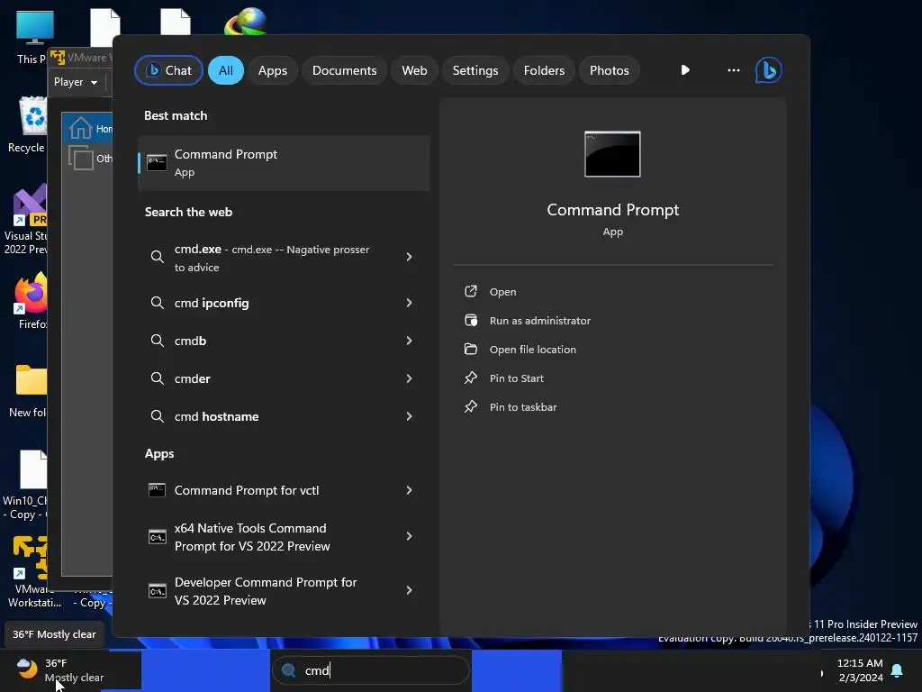Choose Pin to Start
Viewport: 922px width, 692px height.
point(516,378)
